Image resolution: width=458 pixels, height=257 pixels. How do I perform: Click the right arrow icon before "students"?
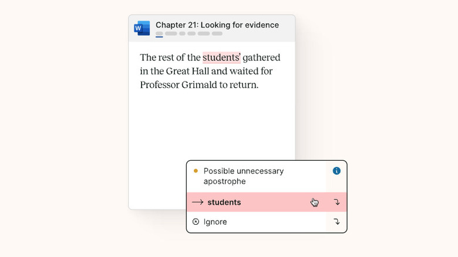coord(198,202)
